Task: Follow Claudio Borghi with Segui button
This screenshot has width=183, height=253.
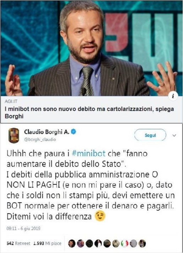Action: click(x=150, y=135)
